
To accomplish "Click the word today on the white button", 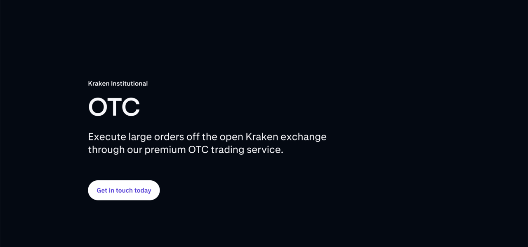I will (143, 190).
